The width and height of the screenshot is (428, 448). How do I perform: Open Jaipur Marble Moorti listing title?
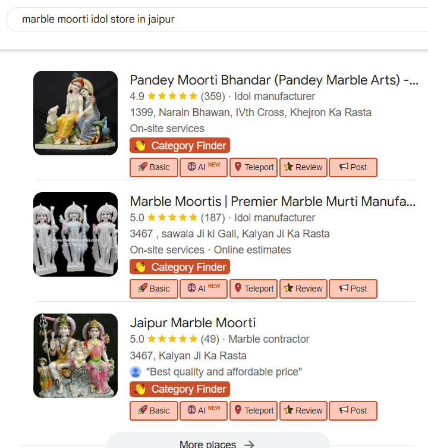(193, 323)
